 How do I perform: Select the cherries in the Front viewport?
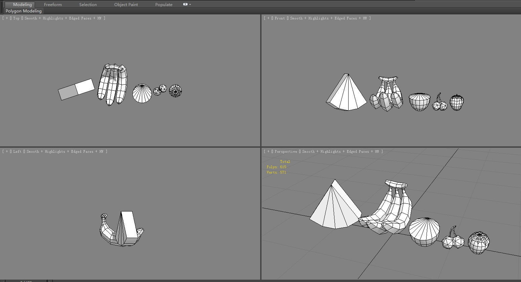pyautogui.click(x=440, y=106)
